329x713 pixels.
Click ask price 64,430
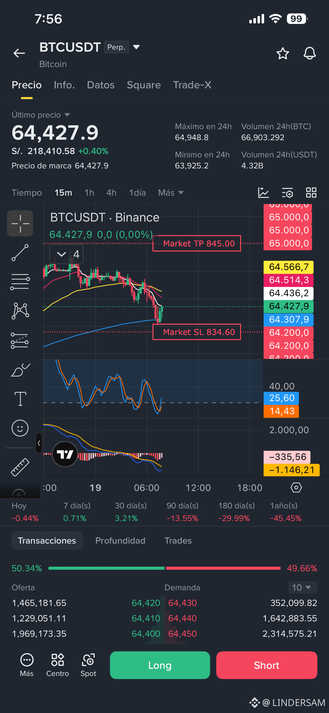click(x=182, y=603)
